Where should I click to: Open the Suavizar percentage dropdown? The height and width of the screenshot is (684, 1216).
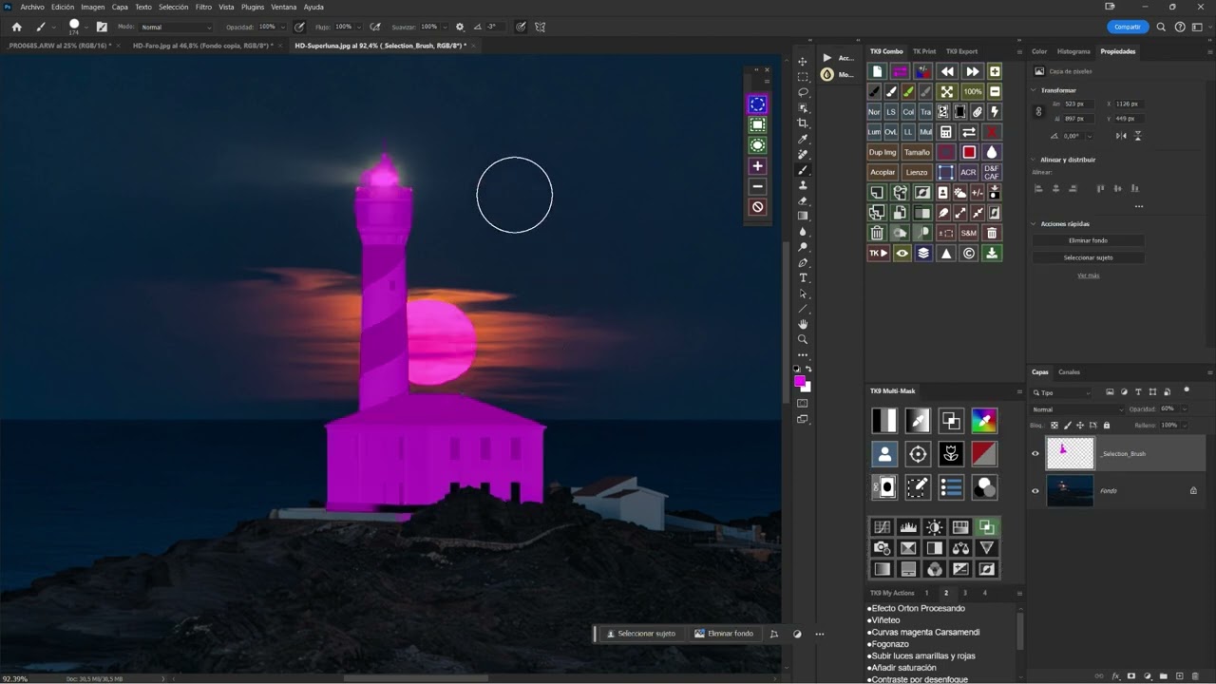coord(446,27)
